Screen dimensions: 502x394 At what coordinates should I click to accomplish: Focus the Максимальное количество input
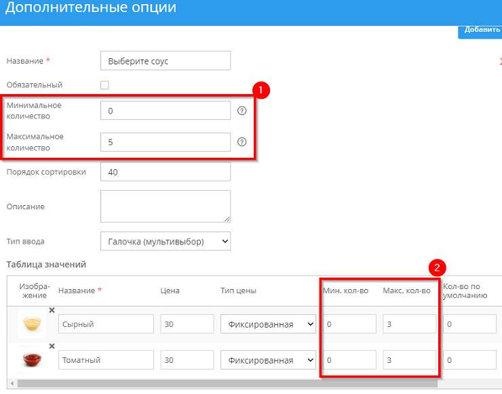tap(165, 142)
